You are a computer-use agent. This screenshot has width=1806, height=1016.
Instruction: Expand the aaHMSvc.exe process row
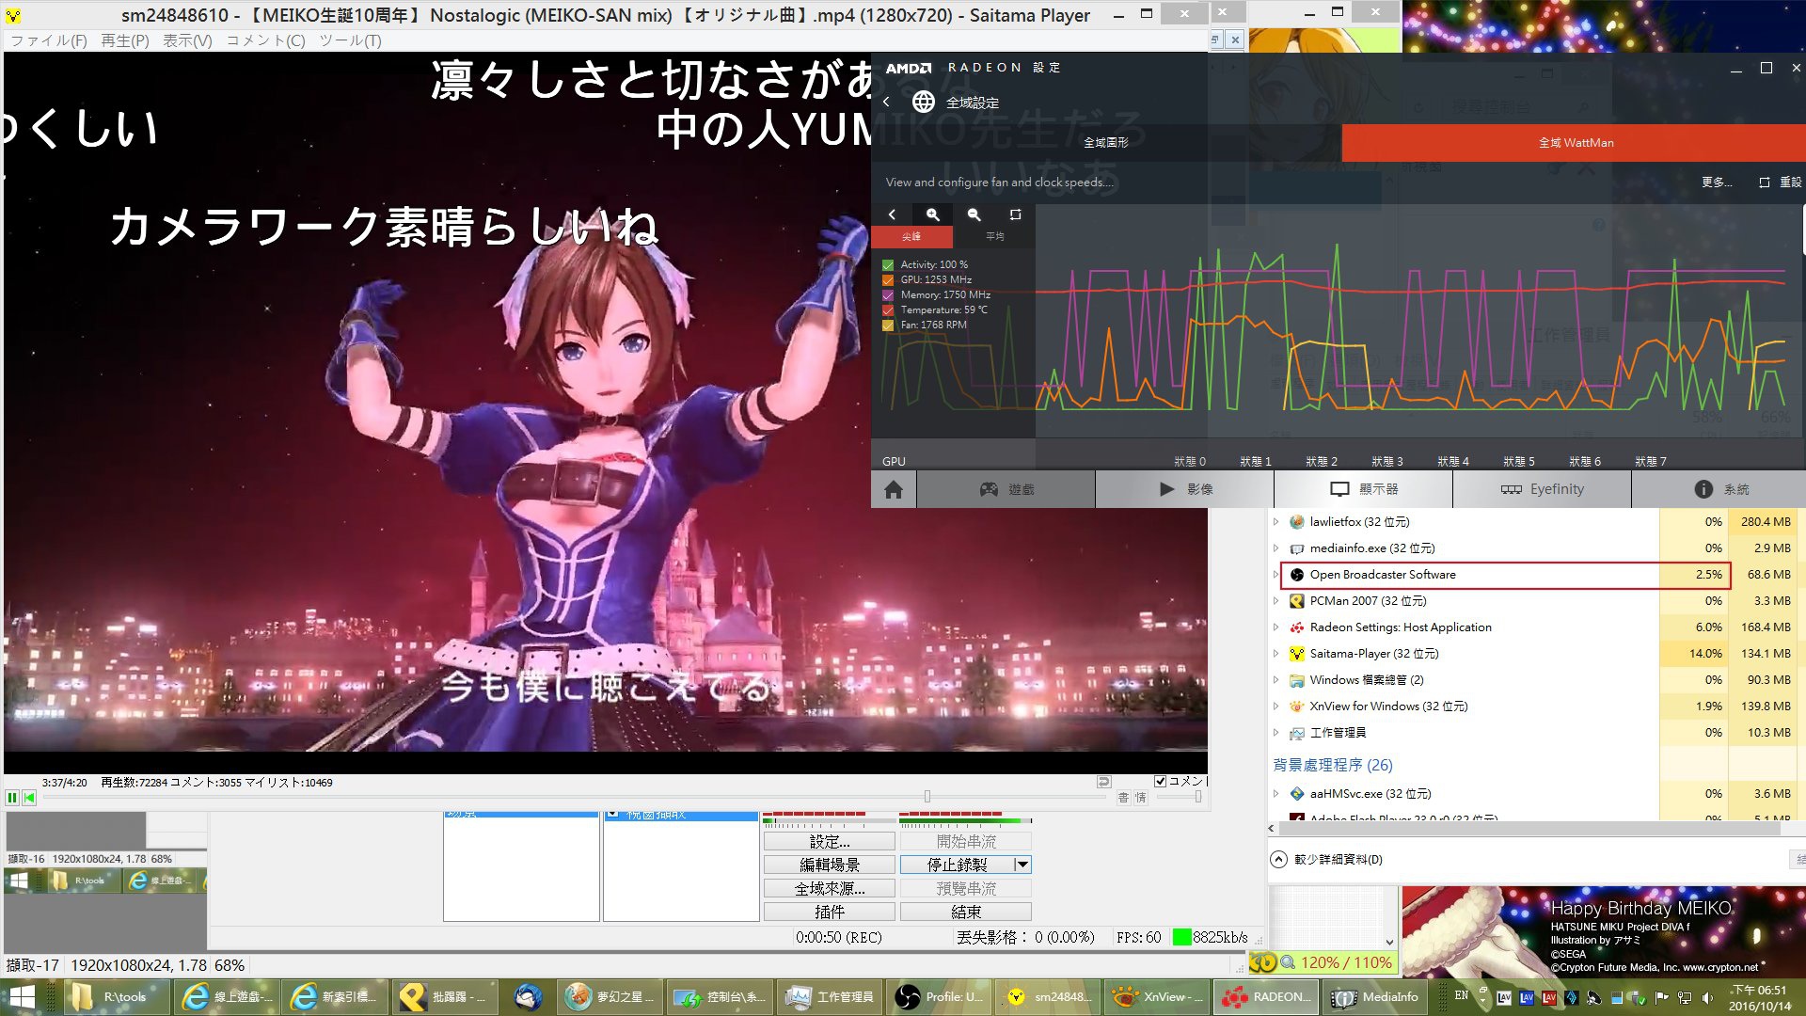point(1276,794)
